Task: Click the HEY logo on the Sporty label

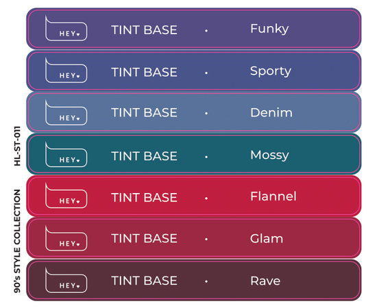Action: [x=66, y=70]
